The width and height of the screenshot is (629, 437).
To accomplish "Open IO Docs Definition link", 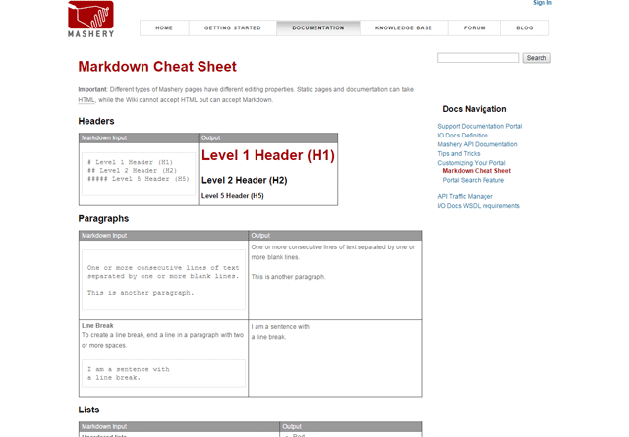I will [463, 136].
